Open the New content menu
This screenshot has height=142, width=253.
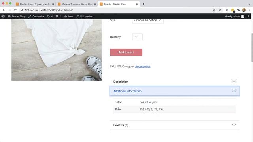coord(69,16)
